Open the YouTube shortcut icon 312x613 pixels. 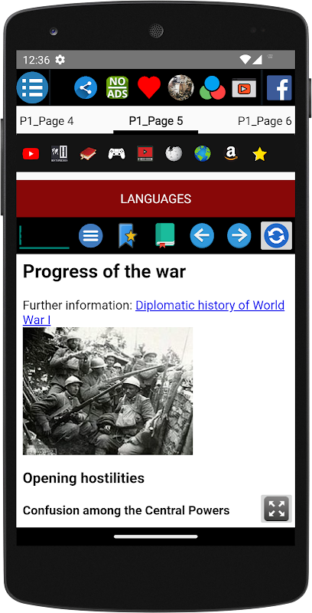tap(31, 154)
